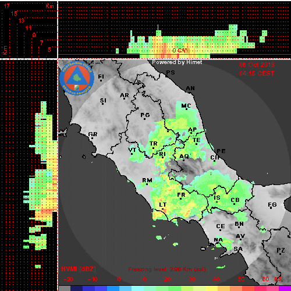Click the magenta swatch at the color bar's right end
This screenshot has height=291, width=291.
(x=285, y=288)
